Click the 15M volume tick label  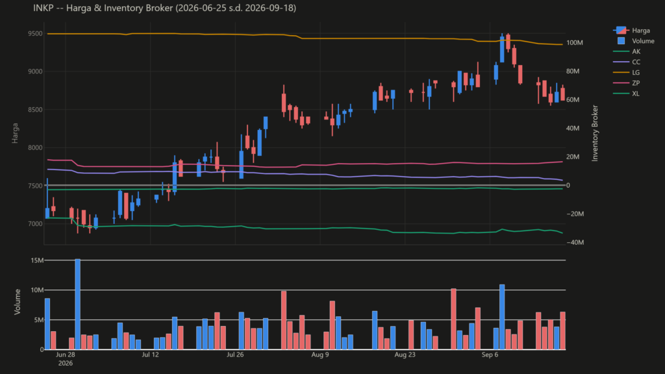tap(37, 260)
